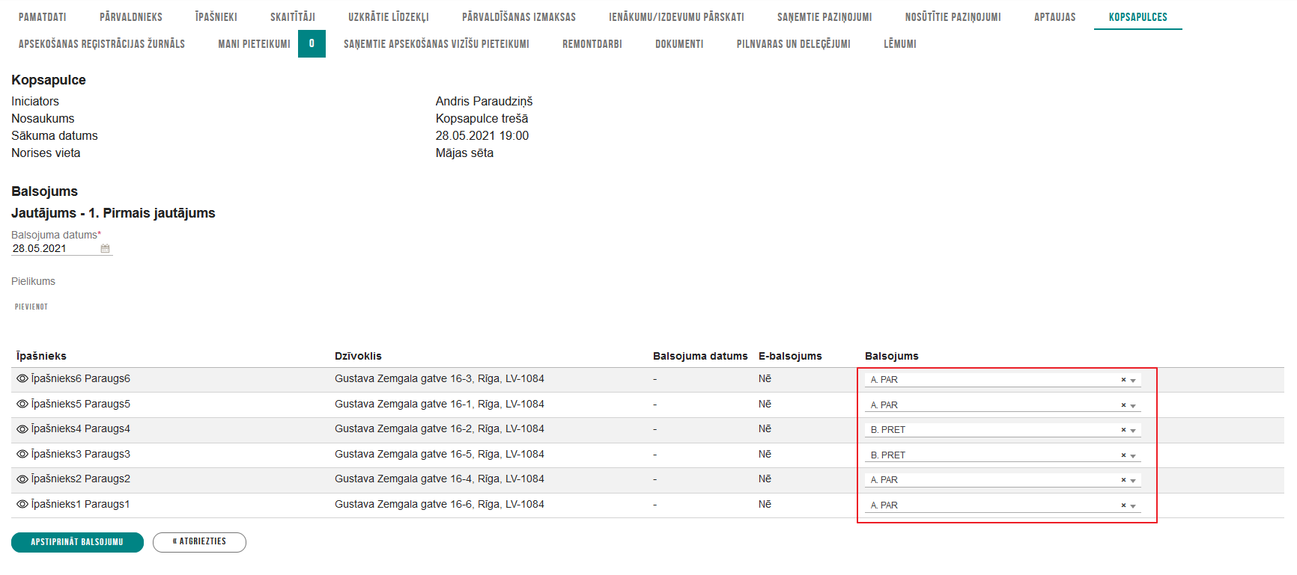The height and width of the screenshot is (575, 1297).
Task: Clear the vote for Īpašnieks6 Paraugs6
Action: [1123, 380]
